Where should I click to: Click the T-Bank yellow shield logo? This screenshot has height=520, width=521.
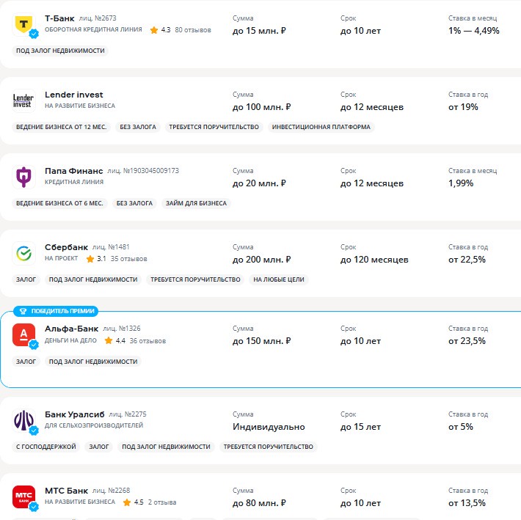23,25
